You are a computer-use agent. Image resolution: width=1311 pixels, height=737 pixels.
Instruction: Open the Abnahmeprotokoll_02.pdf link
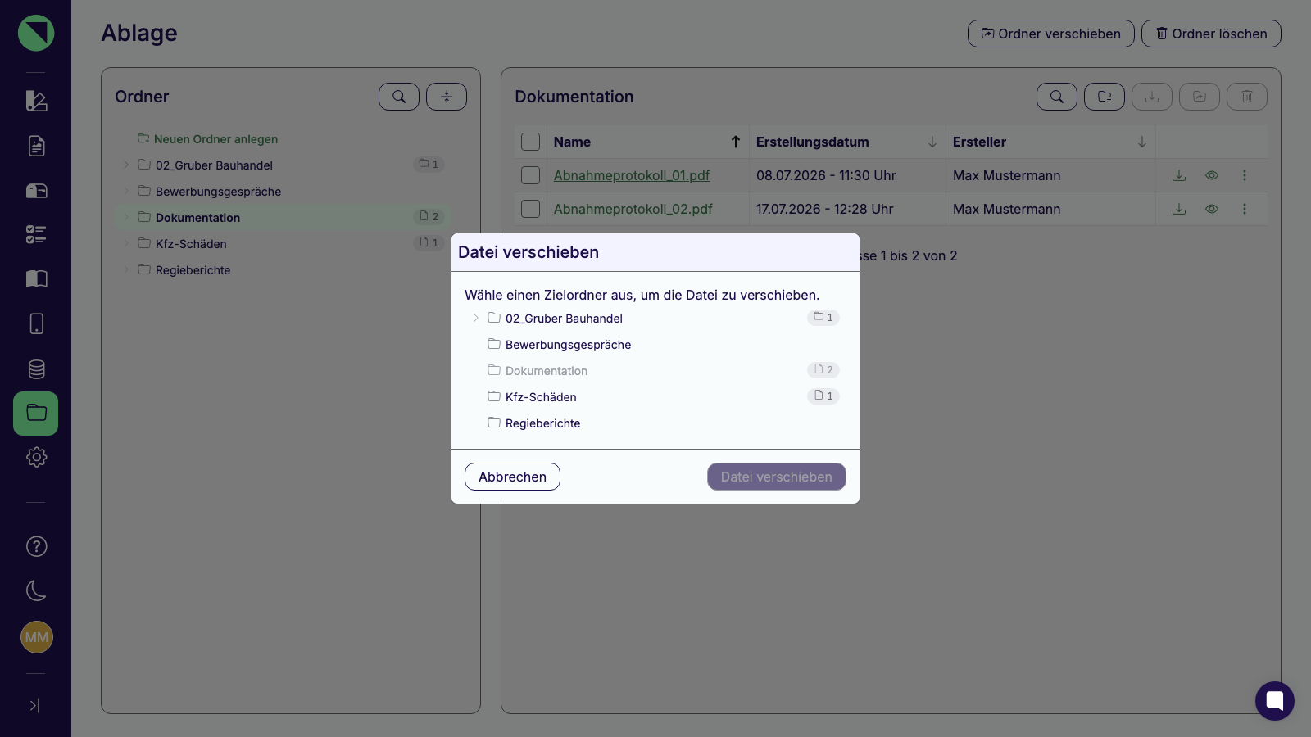pos(633,209)
